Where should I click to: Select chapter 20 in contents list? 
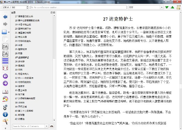tap(23, 29)
